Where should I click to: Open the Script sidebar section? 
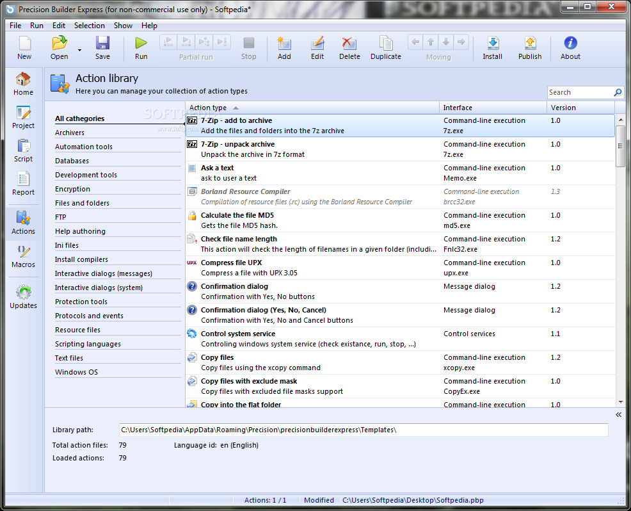click(x=23, y=150)
